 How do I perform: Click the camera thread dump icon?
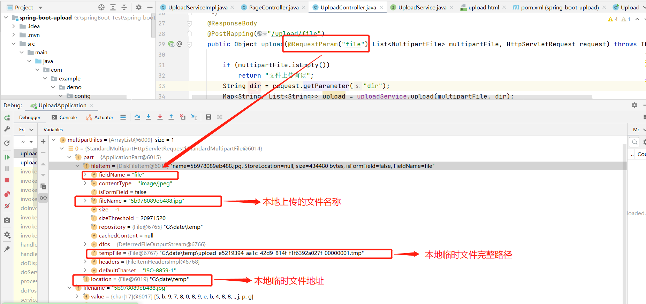tap(7, 220)
